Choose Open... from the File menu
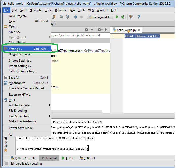180x168 pixels. coord(27,26)
